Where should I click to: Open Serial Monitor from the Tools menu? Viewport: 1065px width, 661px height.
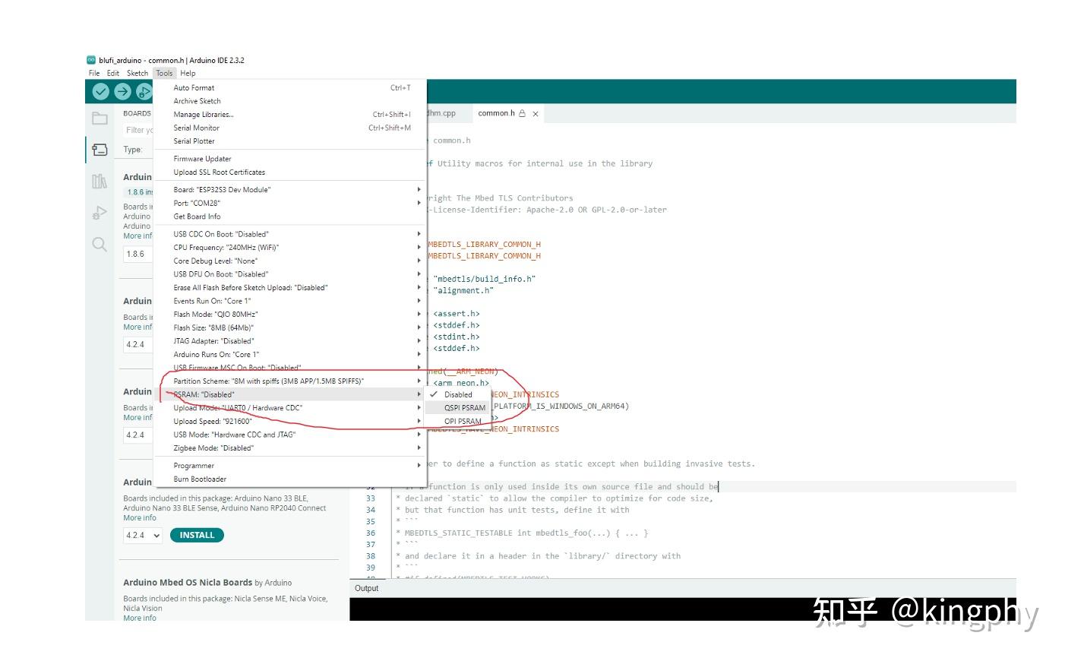tap(289, 128)
